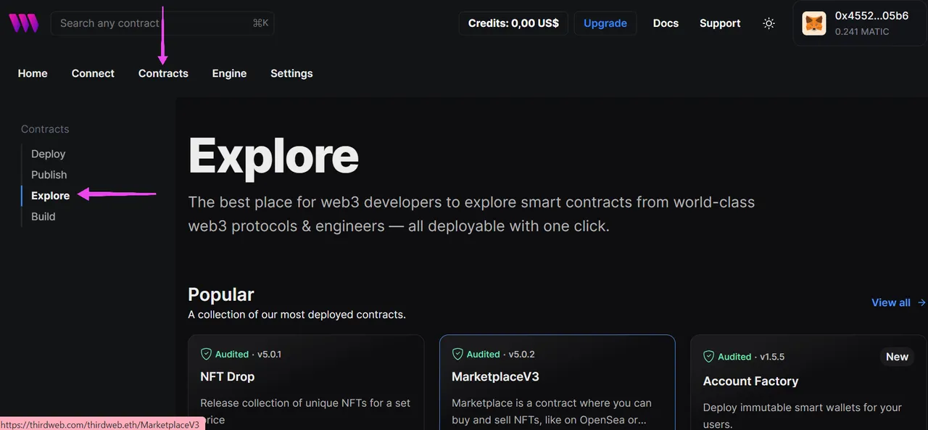The image size is (928, 430).
Task: Go to the Connect tab
Action: 93,73
